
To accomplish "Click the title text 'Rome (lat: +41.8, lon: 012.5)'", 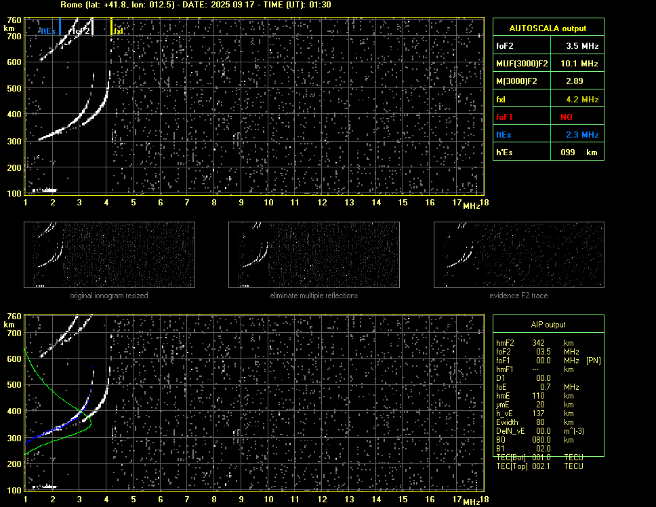I will pyautogui.click(x=117, y=5).
